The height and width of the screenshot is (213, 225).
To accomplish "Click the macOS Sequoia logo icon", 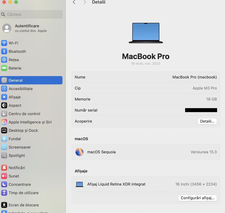I will [x=79, y=152].
